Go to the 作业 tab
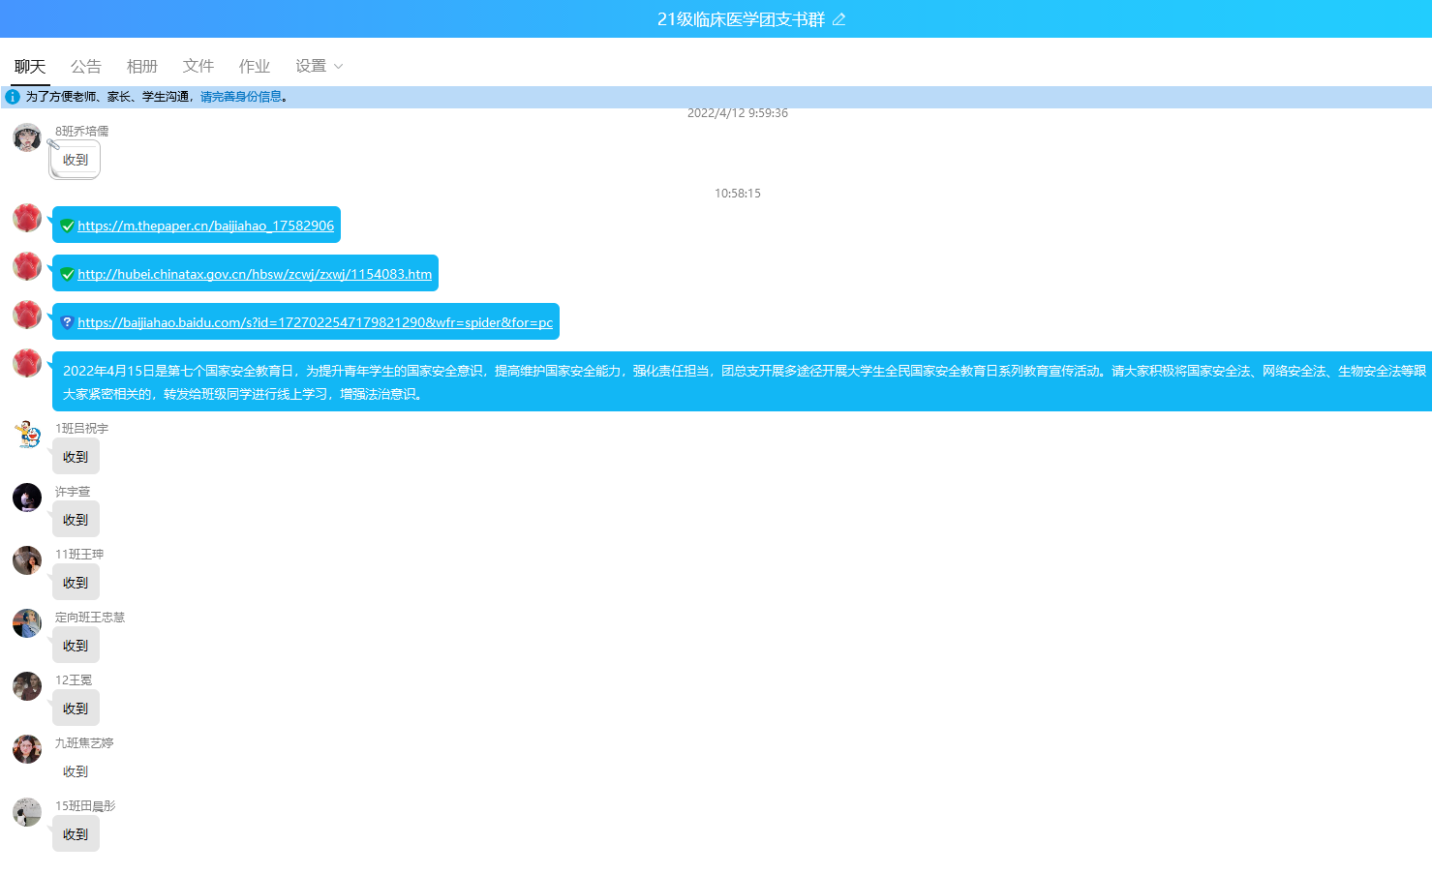 [254, 66]
